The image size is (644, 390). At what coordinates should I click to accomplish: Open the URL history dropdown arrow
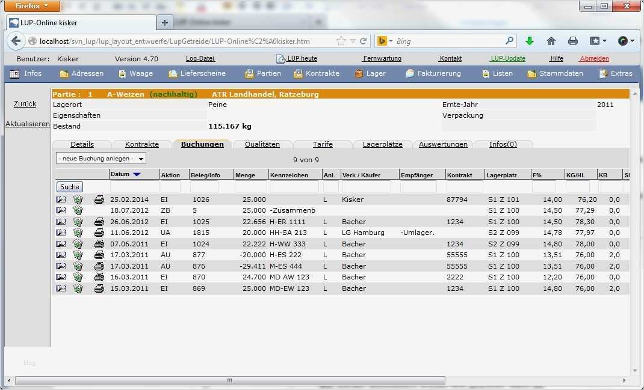tap(352, 41)
